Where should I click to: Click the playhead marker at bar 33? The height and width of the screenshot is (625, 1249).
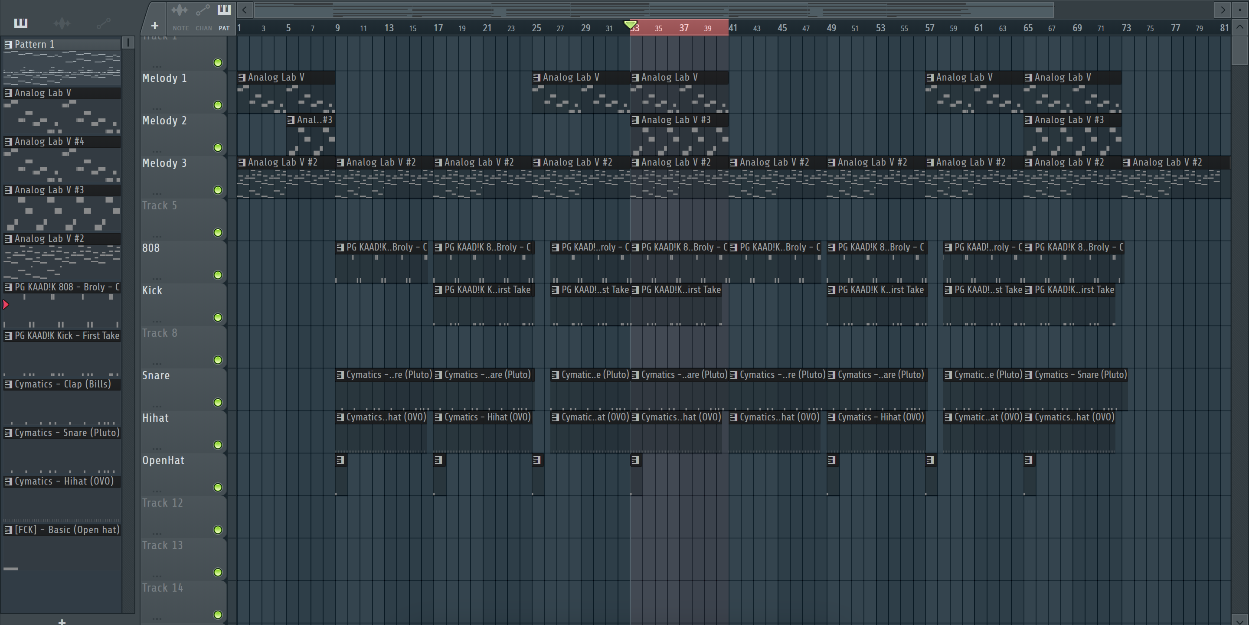[x=630, y=24]
